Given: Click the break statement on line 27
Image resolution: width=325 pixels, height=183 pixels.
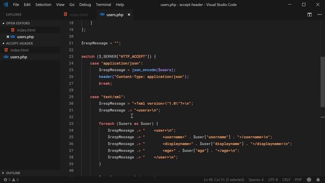Looking at the screenshot, I should click(104, 83).
